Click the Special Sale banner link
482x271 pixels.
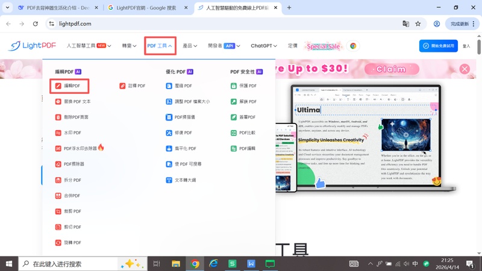tap(323, 46)
